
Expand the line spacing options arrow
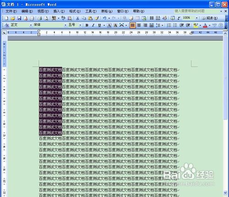tap(162, 25)
